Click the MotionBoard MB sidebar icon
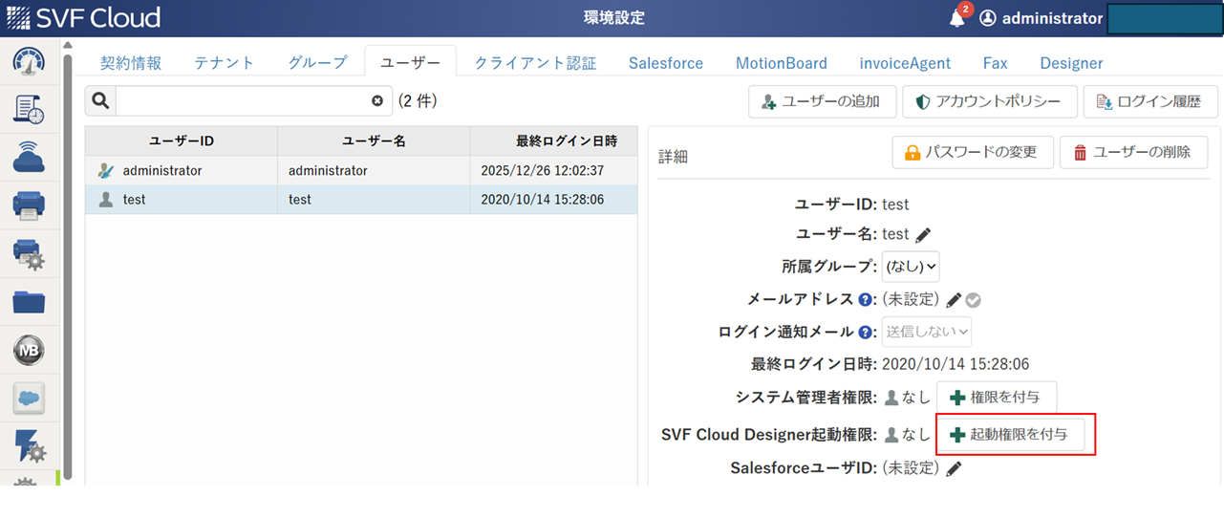Viewport: 1224px width, 518px height. [x=29, y=351]
